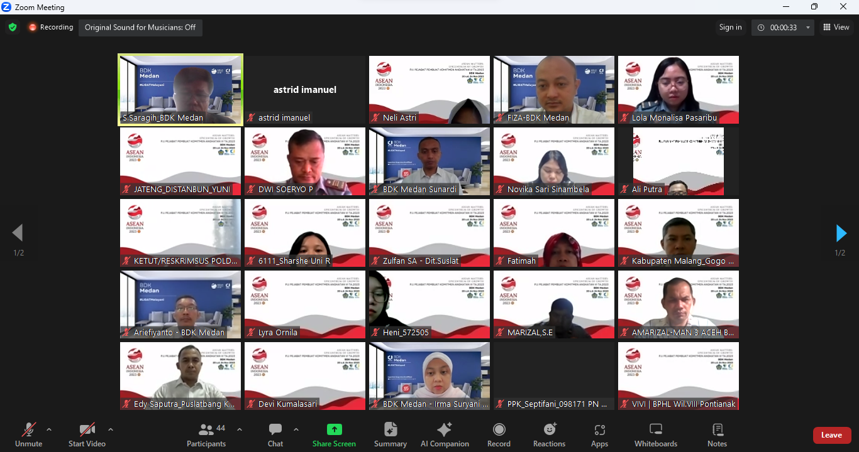Open the meeting timer dropdown arrow
The image size is (859, 452).
[808, 28]
